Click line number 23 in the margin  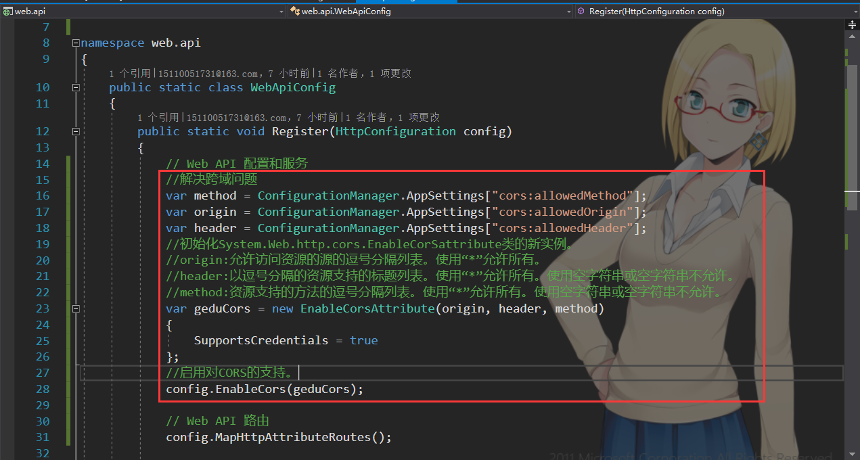pos(42,308)
